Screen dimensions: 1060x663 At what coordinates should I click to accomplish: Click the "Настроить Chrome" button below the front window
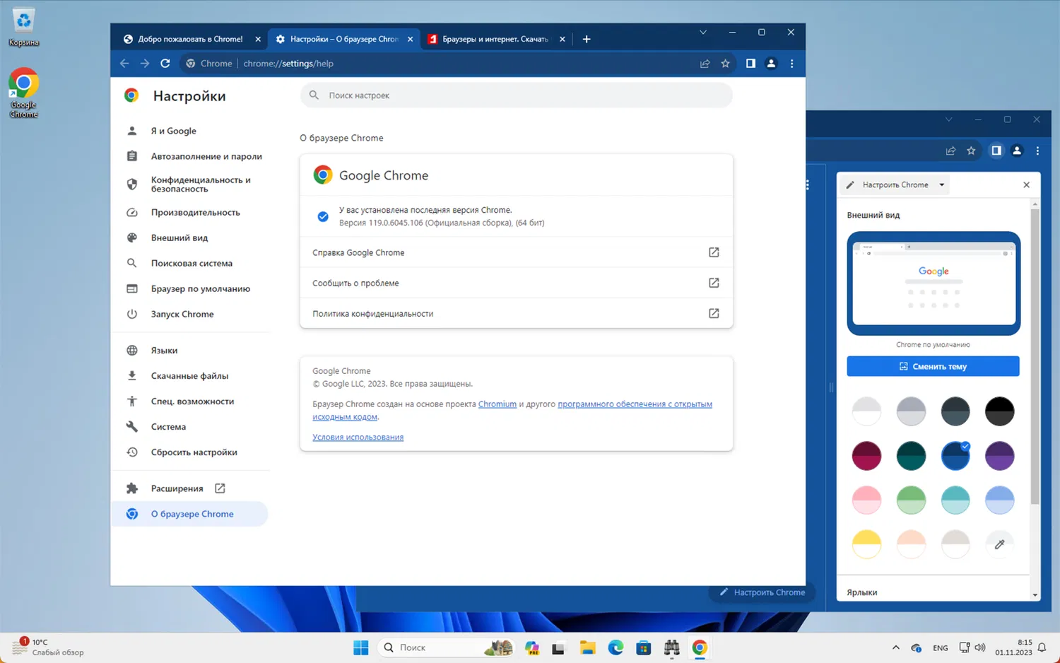(x=762, y=592)
